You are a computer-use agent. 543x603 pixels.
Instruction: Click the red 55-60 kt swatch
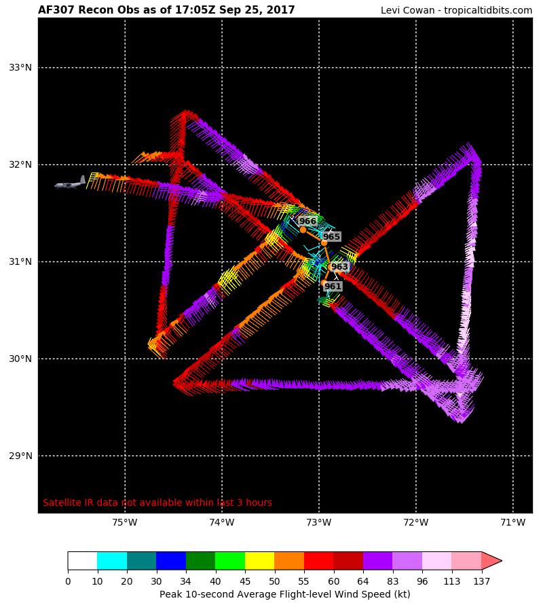[x=318, y=561]
